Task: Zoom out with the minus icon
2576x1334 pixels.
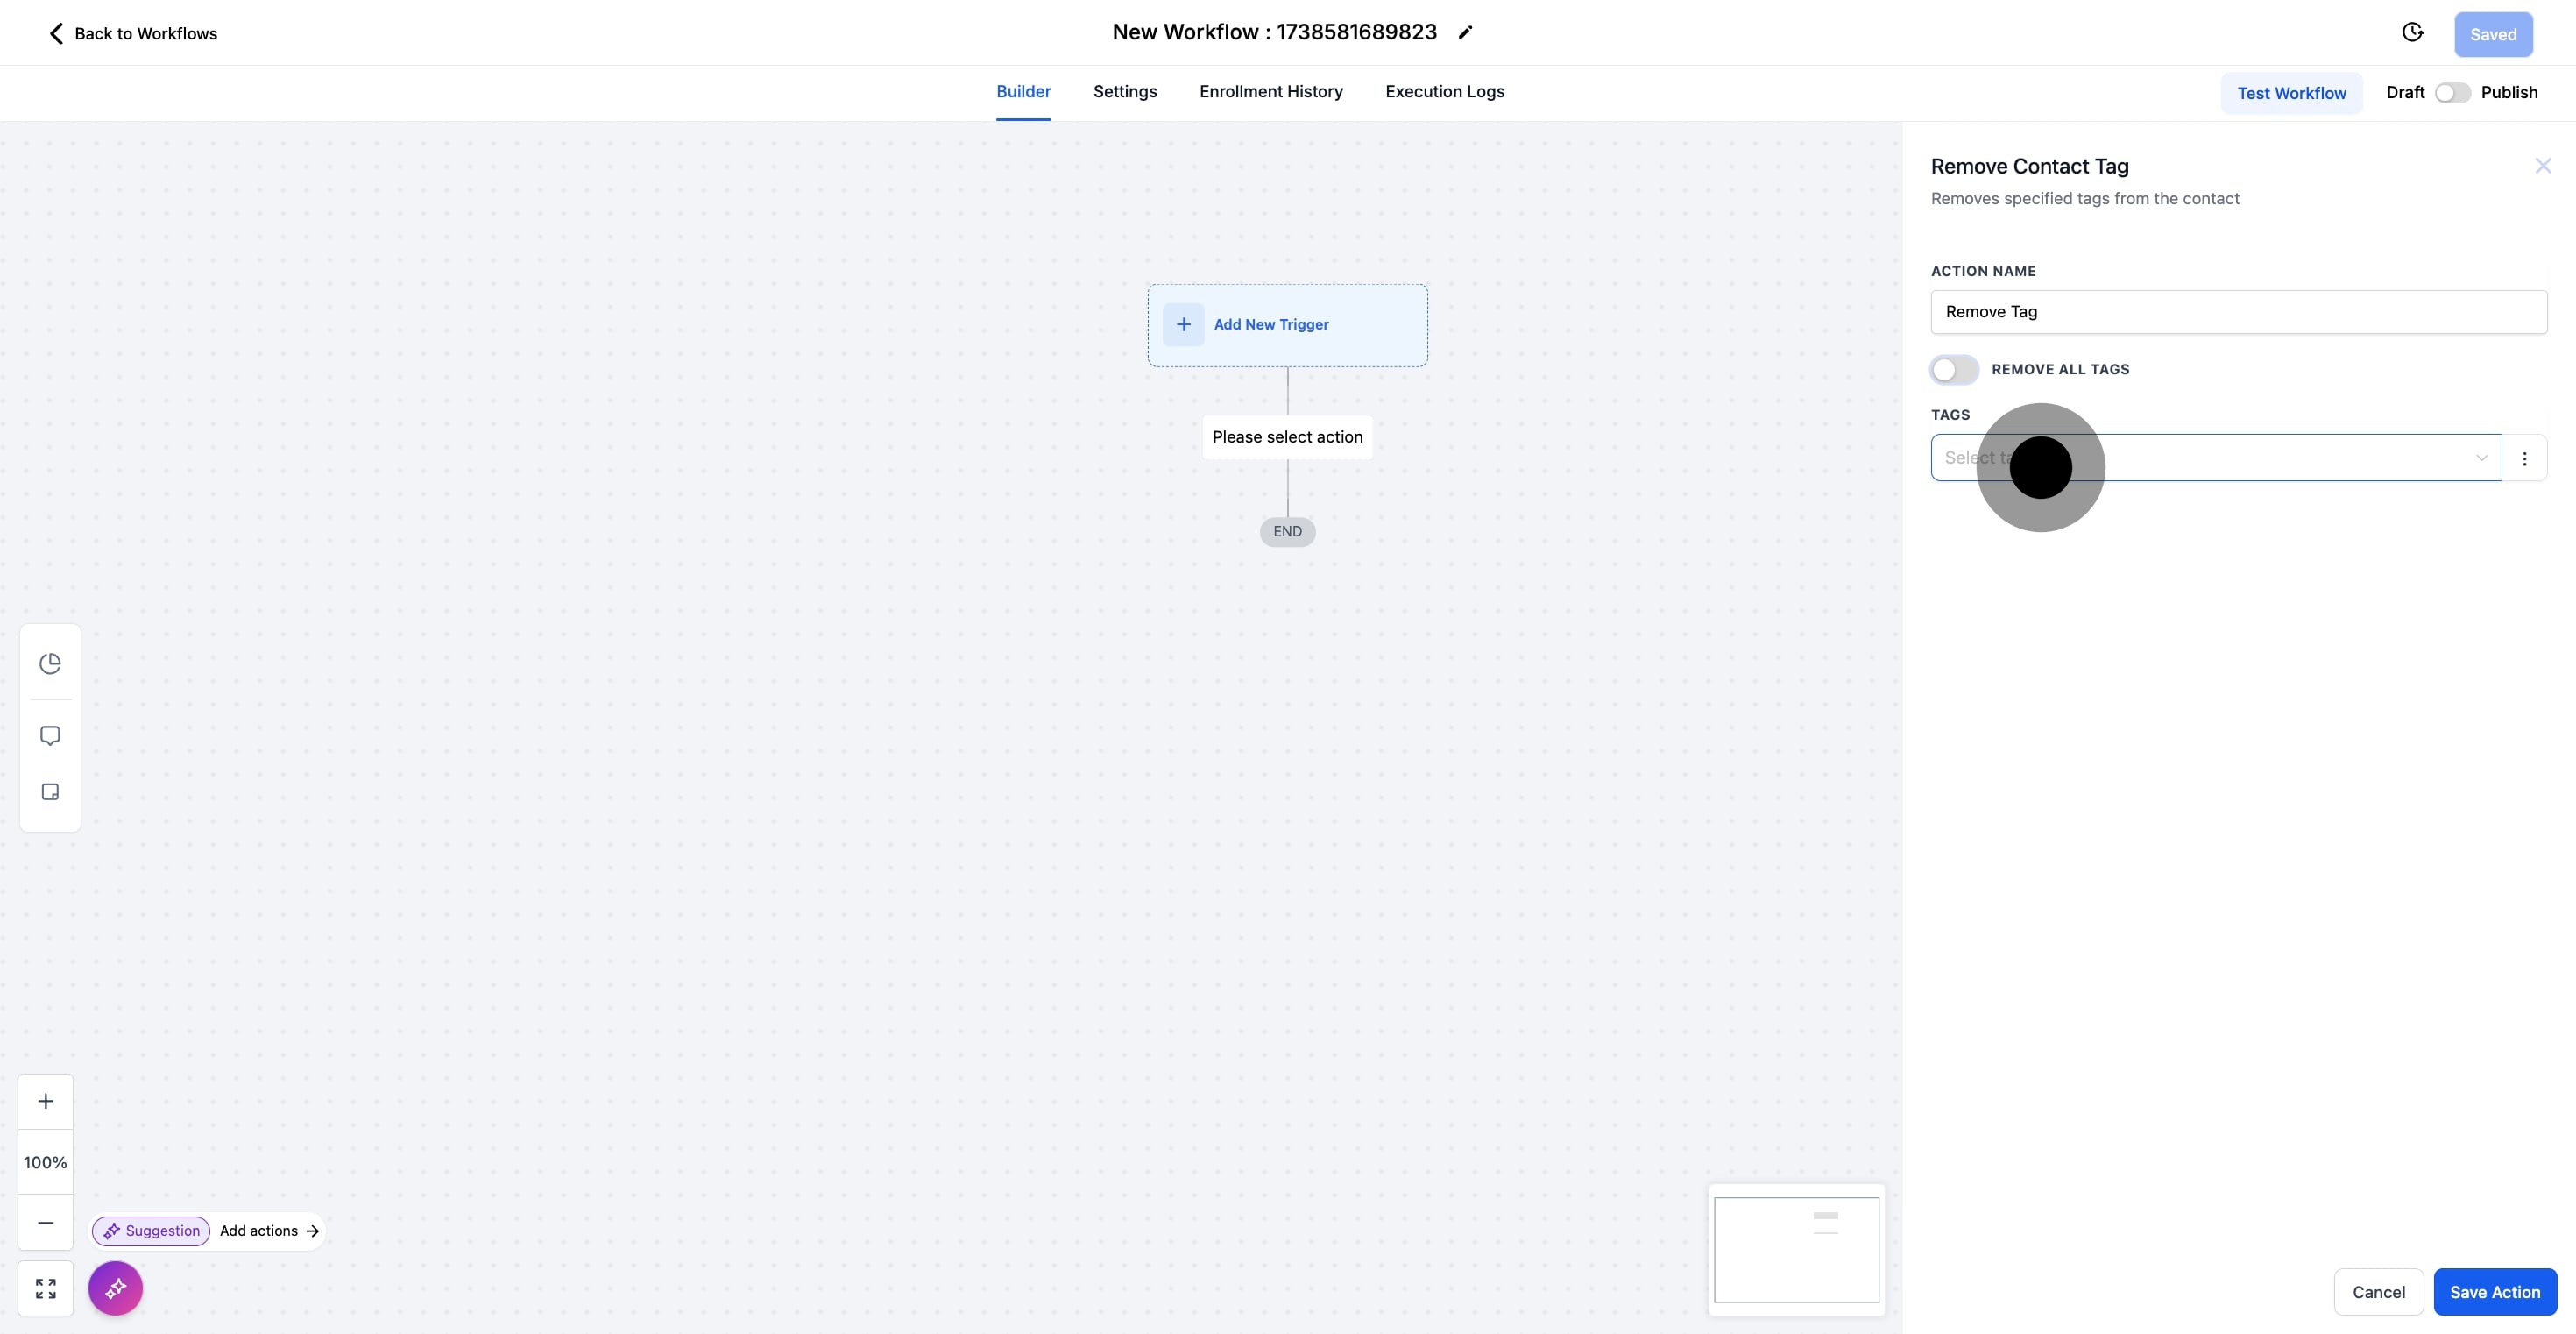Action: [46, 1222]
